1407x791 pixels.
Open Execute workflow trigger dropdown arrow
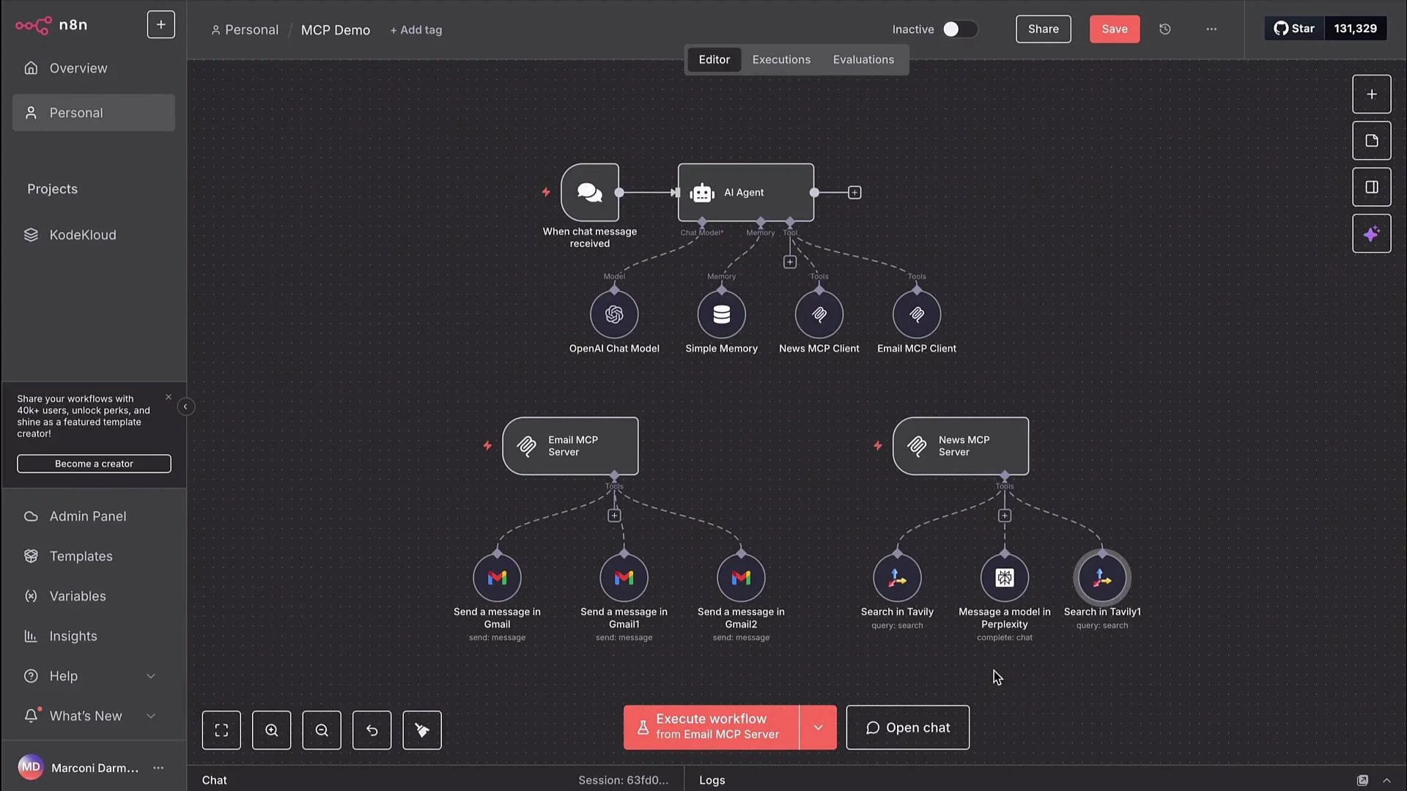tap(818, 727)
